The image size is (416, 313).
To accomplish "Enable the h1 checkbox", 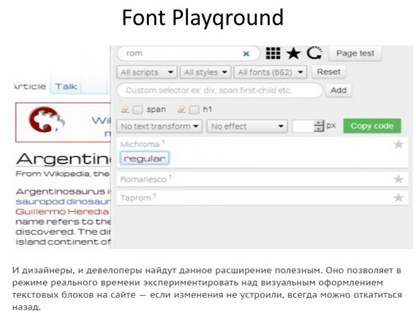I will [194, 110].
